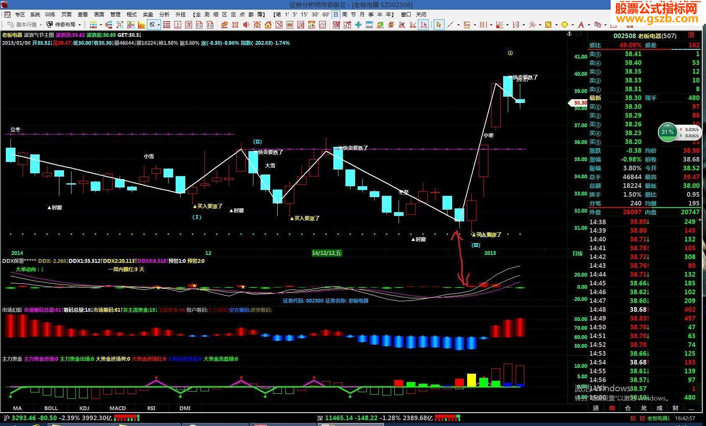706x426 pixels.
Task: Click the 38.30 current price marker
Action: 578,103
